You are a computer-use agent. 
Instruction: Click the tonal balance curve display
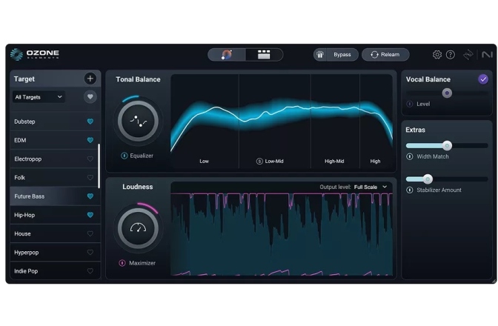click(x=282, y=122)
